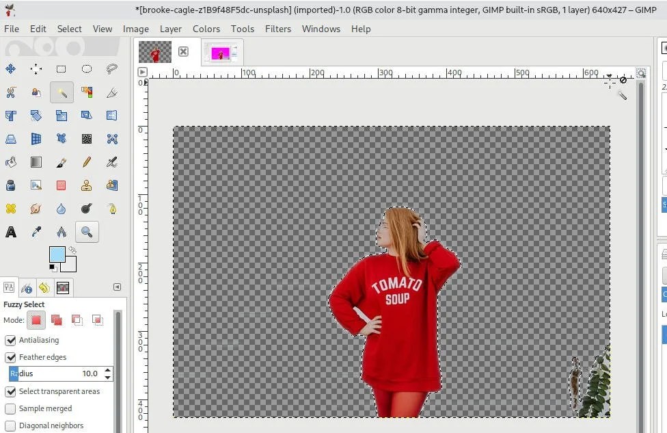Select the Paintbrush tool
This screenshot has height=433, width=667.
coord(62,162)
